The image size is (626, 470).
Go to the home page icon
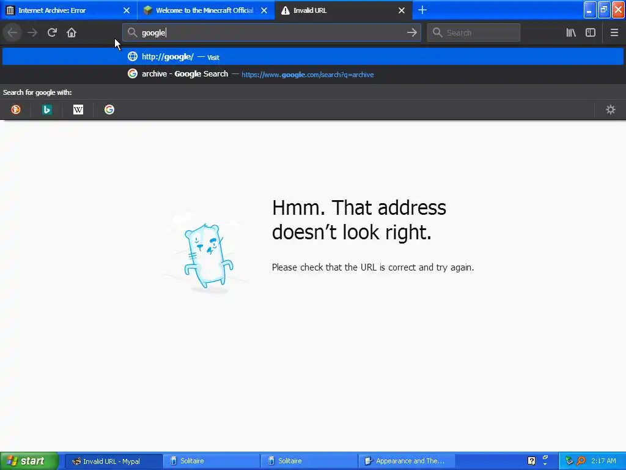(72, 33)
